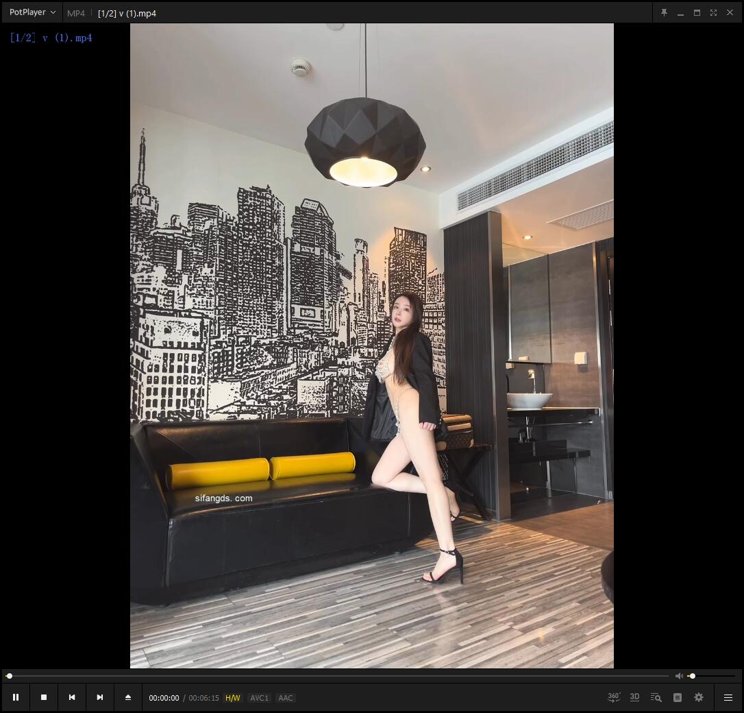Toggle H/W hardware acceleration indicator

point(232,698)
